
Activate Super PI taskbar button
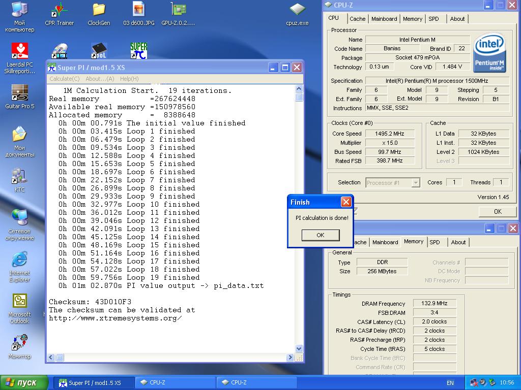pyautogui.click(x=94, y=383)
